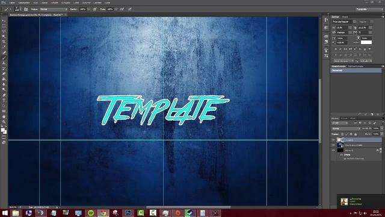This screenshot has width=385, height=217.
Task: Toggle all caps in the Character panel
Action: pos(345,49)
